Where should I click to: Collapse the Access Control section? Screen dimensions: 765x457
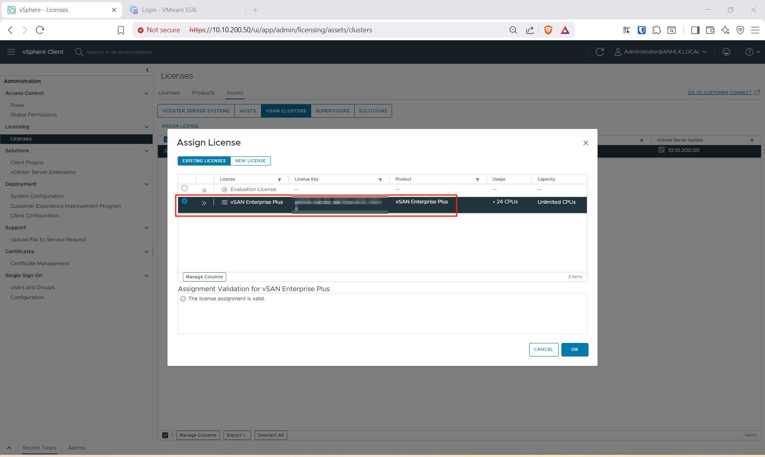coord(146,93)
